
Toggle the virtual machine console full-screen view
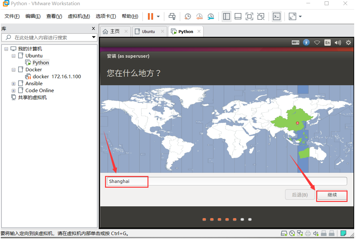(249, 16)
